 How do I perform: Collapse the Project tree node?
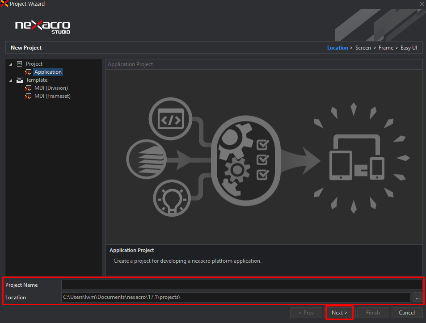11,64
